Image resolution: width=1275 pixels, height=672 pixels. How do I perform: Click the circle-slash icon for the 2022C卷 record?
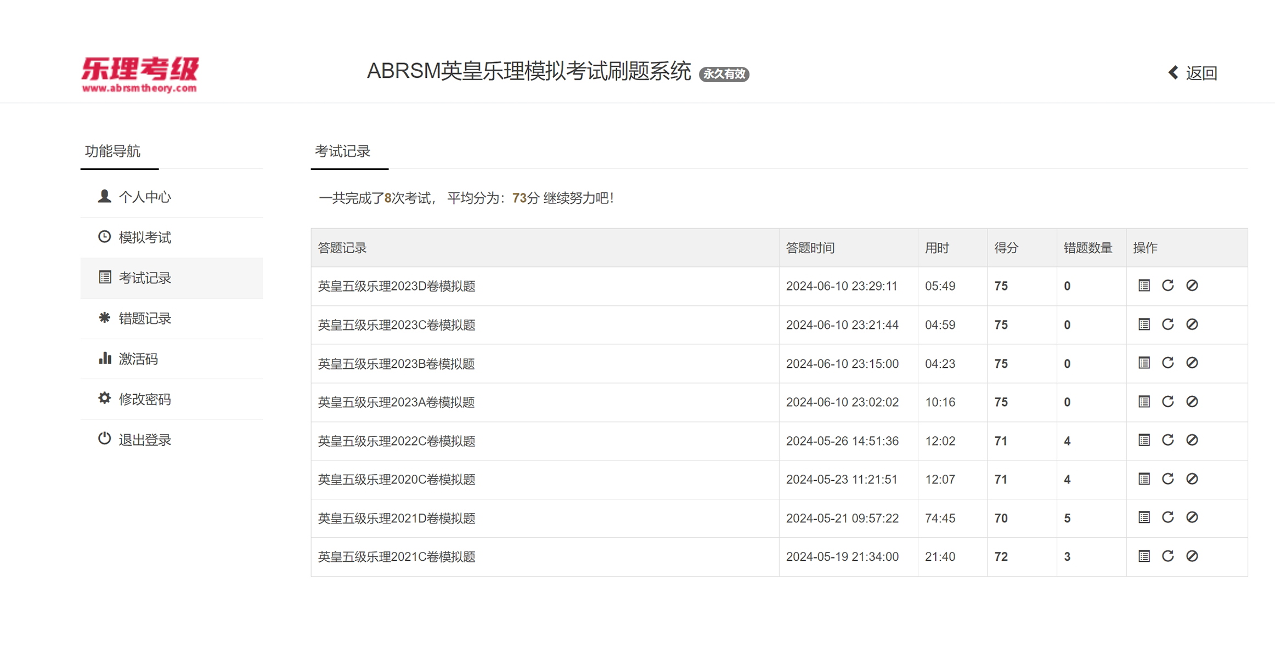point(1192,440)
